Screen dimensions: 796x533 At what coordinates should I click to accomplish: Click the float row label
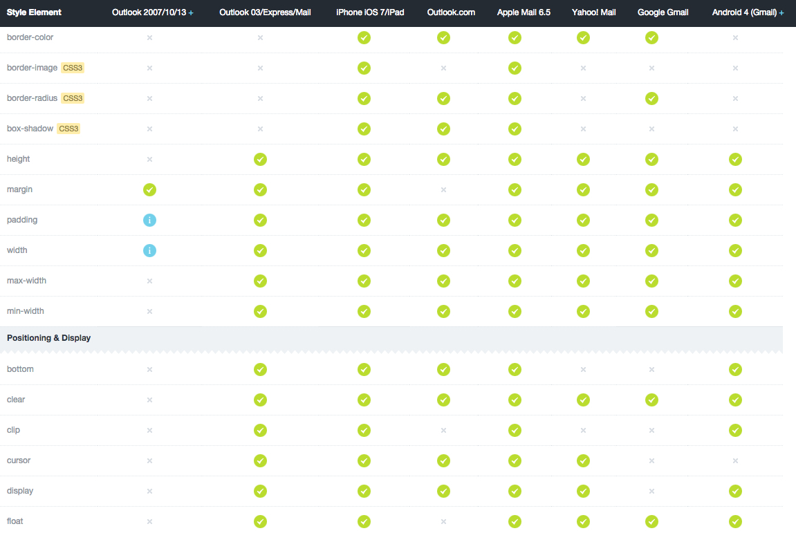[15, 521]
